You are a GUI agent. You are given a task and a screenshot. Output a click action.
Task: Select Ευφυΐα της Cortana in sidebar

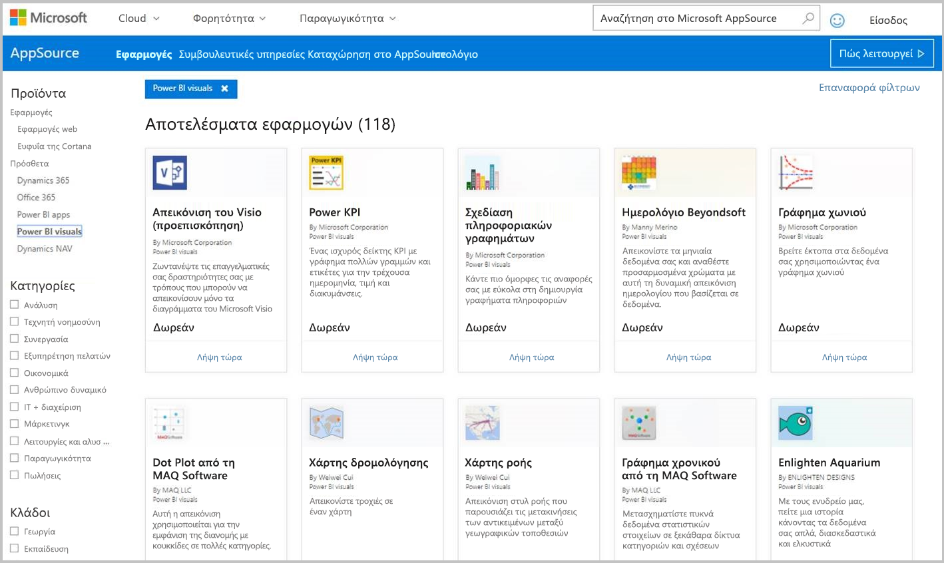pyautogui.click(x=55, y=146)
